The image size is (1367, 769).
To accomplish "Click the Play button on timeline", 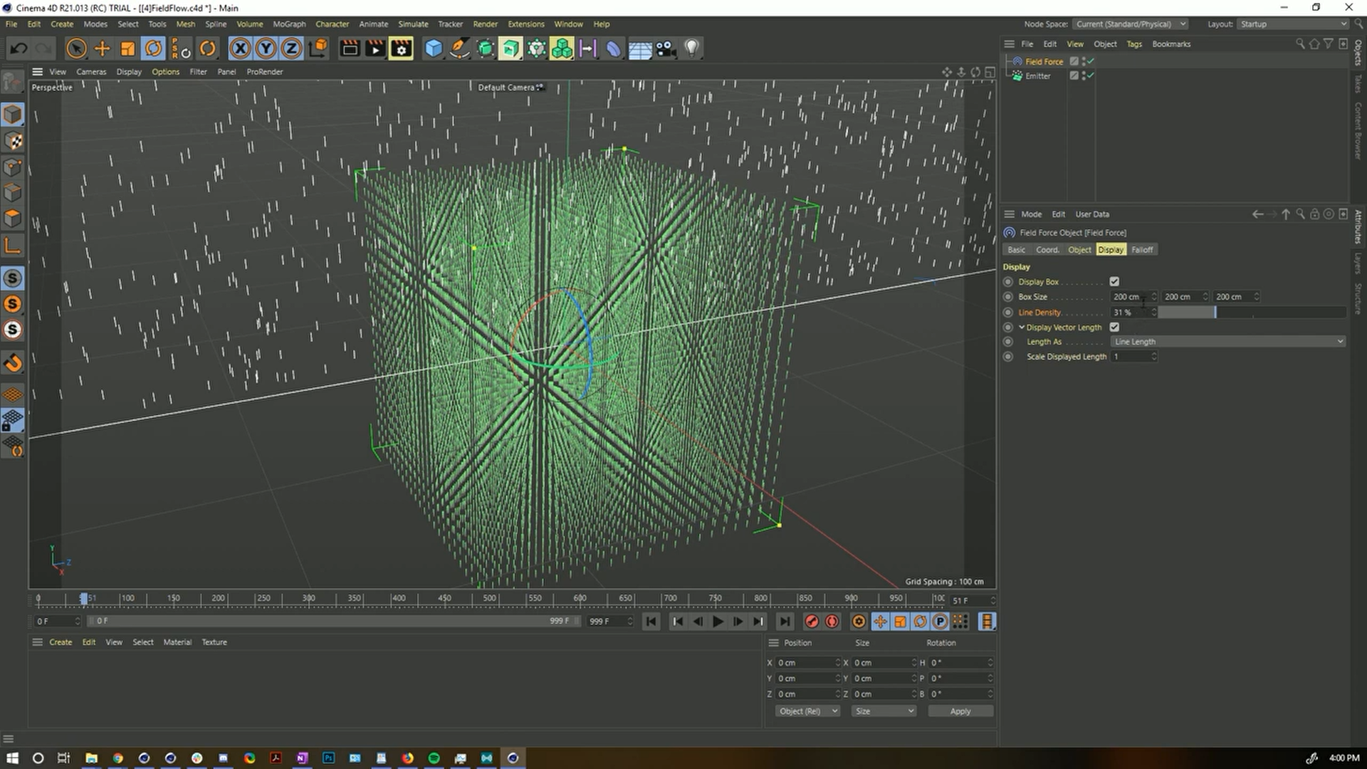I will (717, 621).
